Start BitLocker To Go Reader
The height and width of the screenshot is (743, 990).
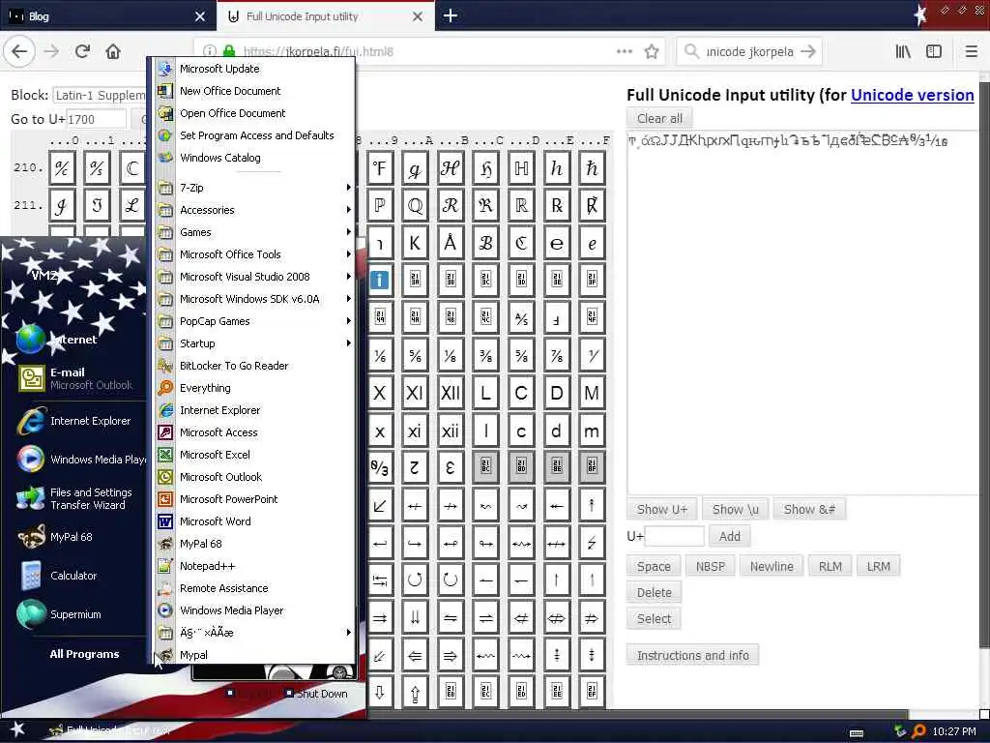[x=234, y=366]
